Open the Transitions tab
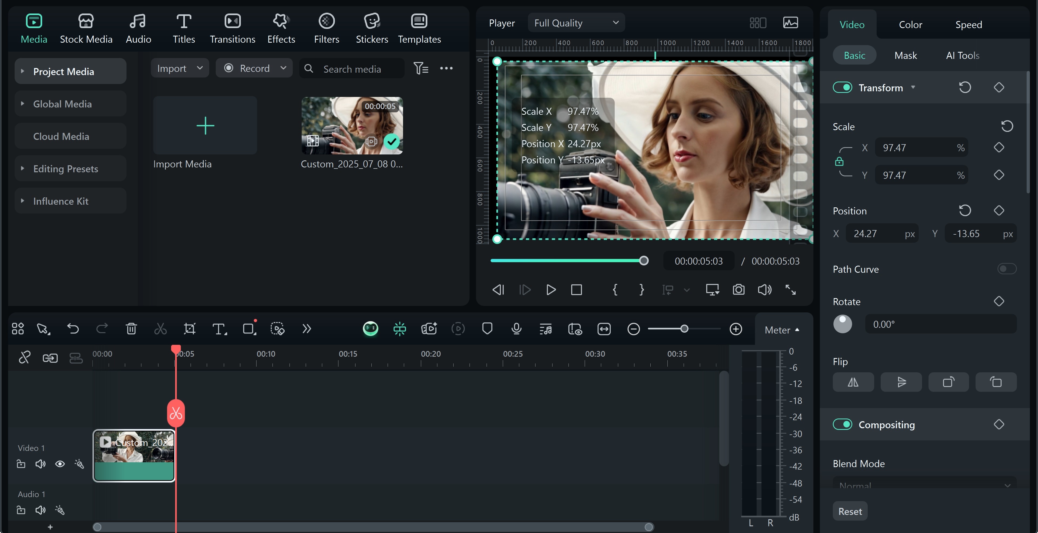This screenshot has width=1038, height=533. 232,28
